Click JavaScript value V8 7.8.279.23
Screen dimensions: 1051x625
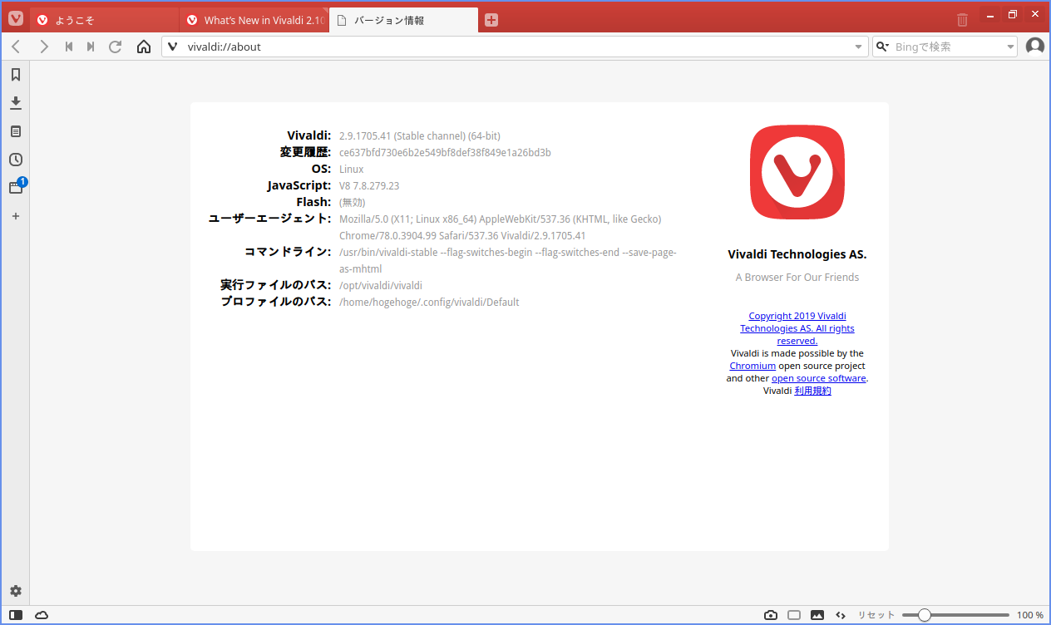[369, 185]
